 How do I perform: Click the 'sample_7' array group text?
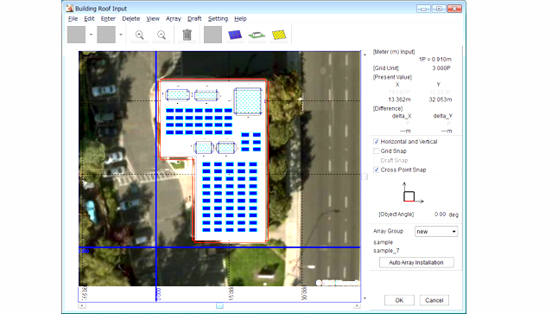point(386,251)
